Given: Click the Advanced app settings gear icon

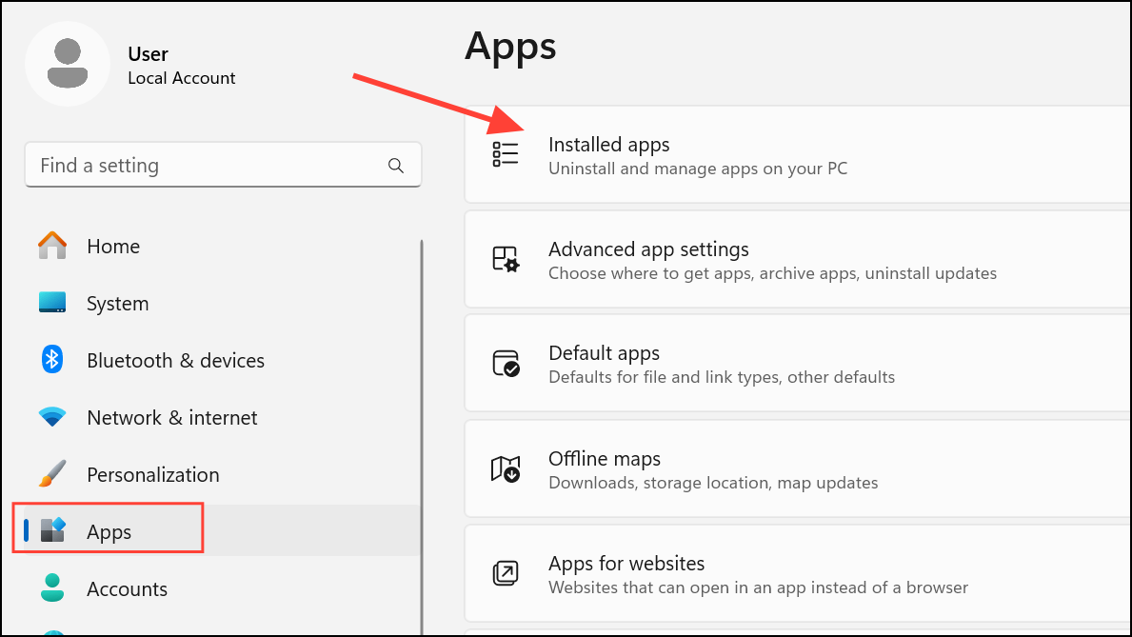Looking at the screenshot, I should [x=506, y=258].
